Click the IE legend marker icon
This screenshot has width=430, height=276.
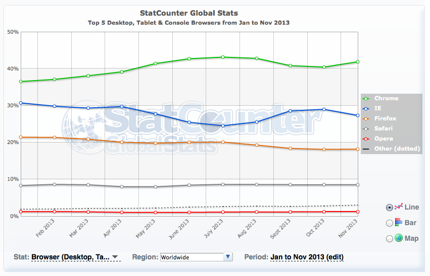[366, 108]
